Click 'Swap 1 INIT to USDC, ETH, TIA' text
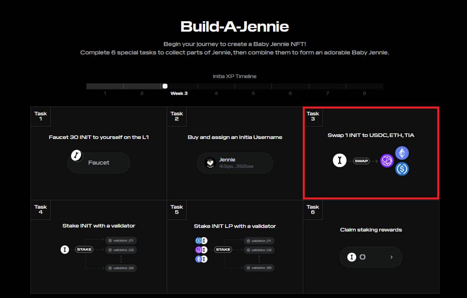 pos(371,135)
